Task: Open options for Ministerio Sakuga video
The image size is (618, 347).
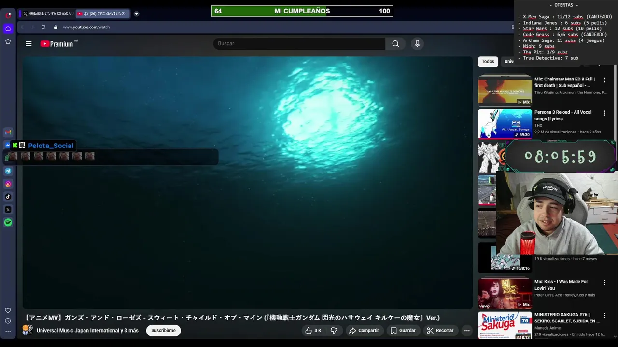Action: [604, 316]
